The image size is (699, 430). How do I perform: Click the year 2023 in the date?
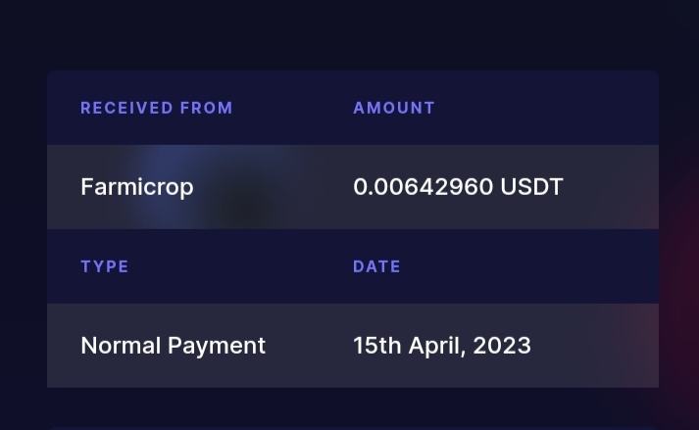(x=502, y=346)
